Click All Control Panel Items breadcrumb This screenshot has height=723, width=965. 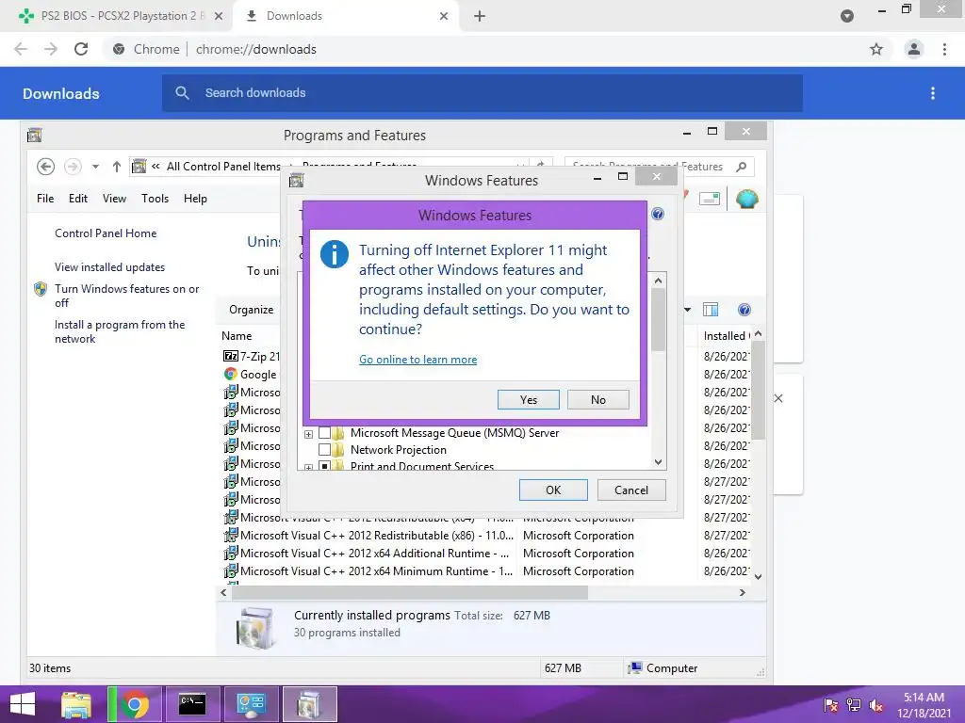[x=223, y=167]
